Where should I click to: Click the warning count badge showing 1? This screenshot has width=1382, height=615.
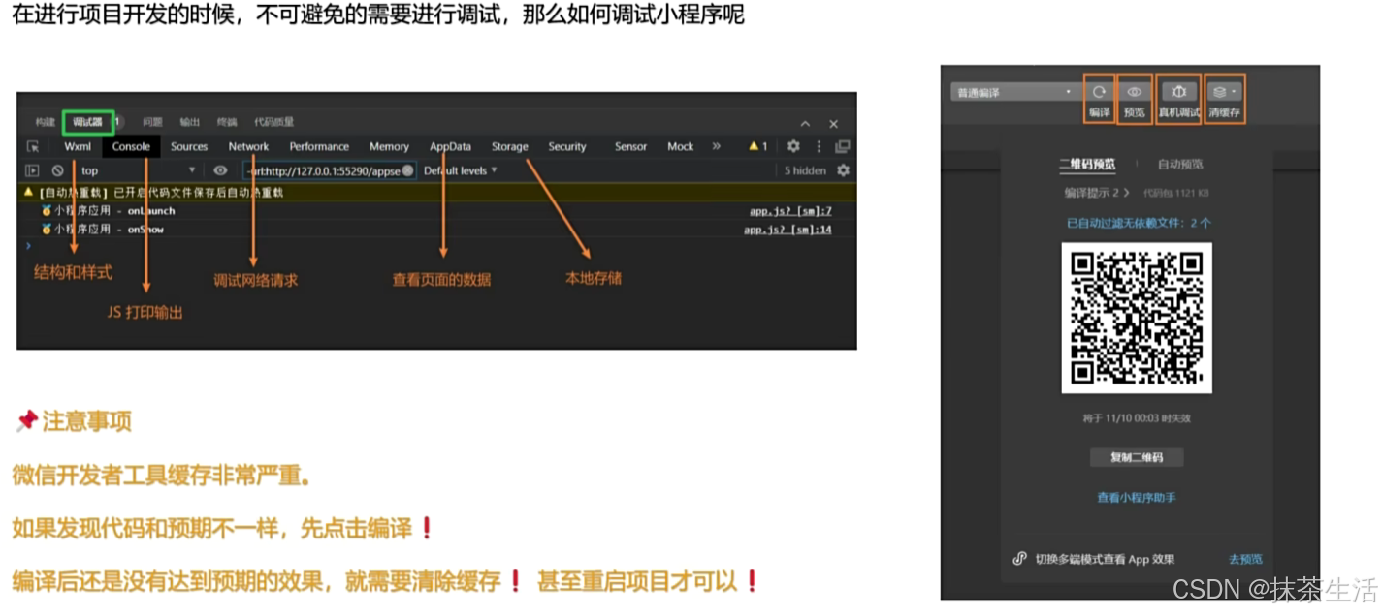758,146
